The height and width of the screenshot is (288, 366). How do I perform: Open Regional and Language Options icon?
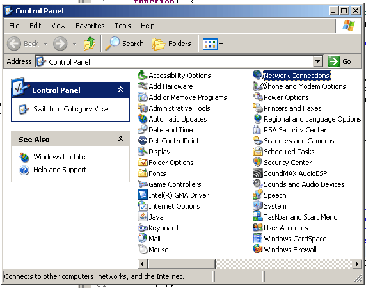257,119
